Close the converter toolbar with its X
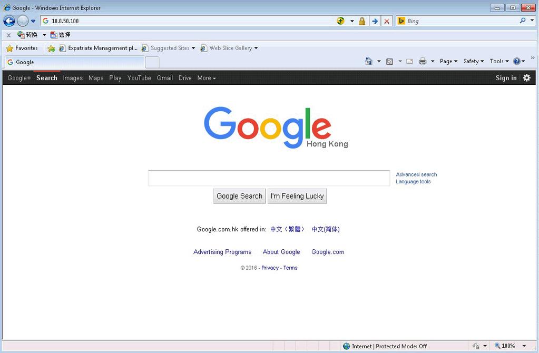Image resolution: width=539 pixels, height=353 pixels. 9,35
